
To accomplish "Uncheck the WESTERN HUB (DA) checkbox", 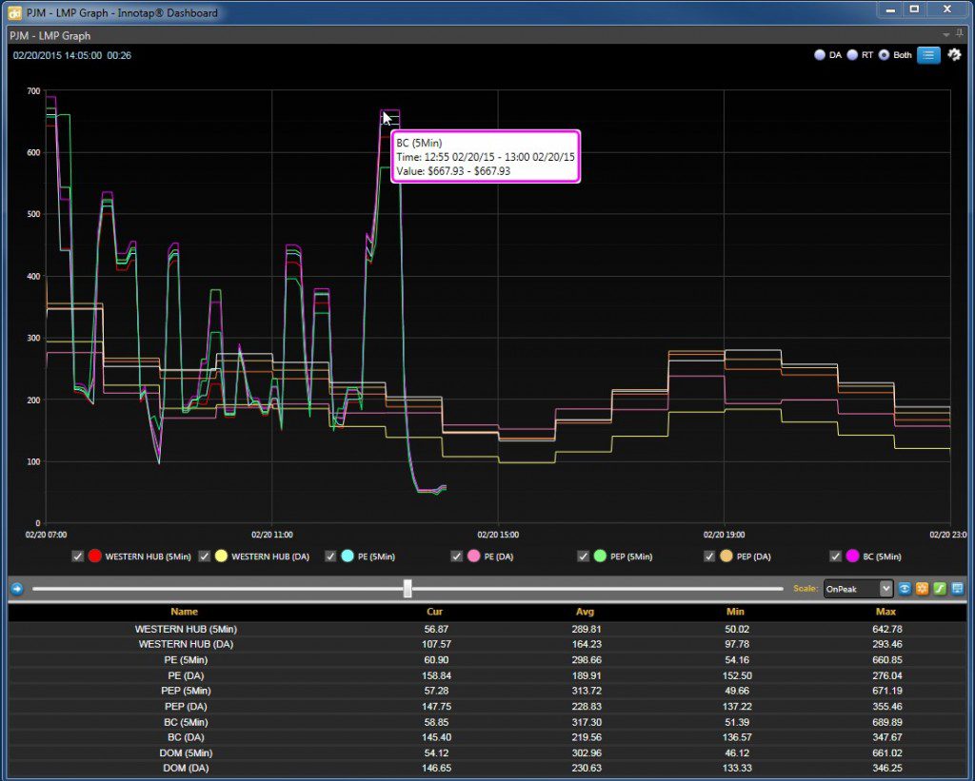I will point(204,556).
